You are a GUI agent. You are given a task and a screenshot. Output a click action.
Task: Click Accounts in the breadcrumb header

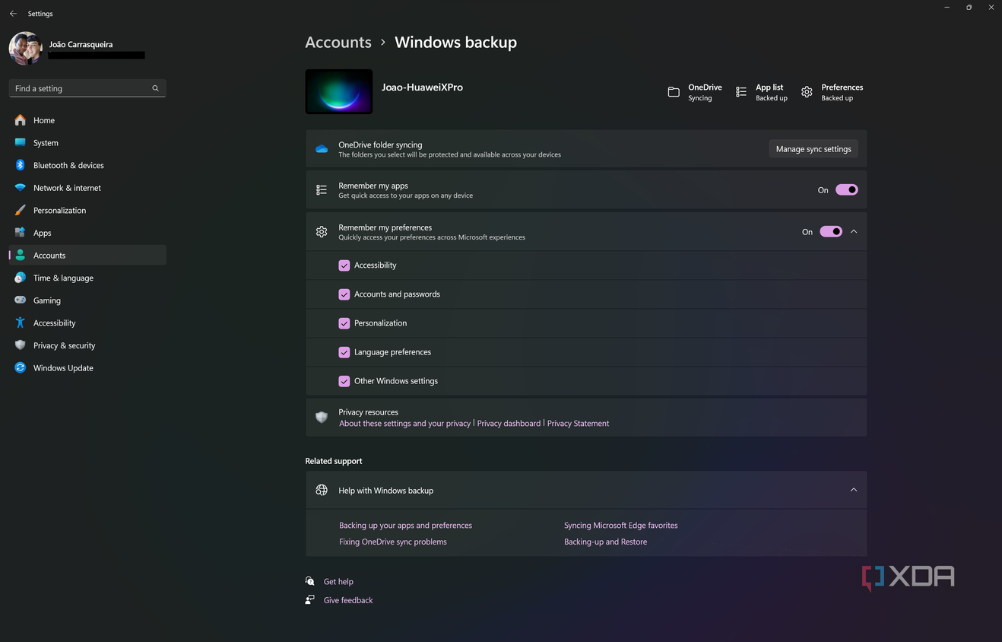[338, 42]
